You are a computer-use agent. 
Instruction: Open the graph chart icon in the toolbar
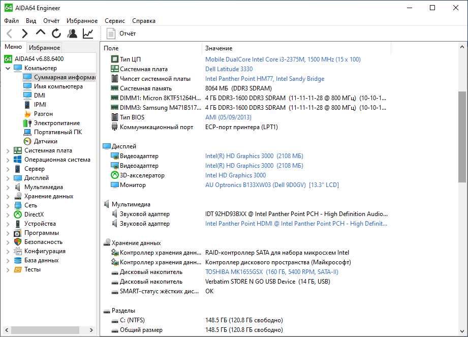click(88, 34)
